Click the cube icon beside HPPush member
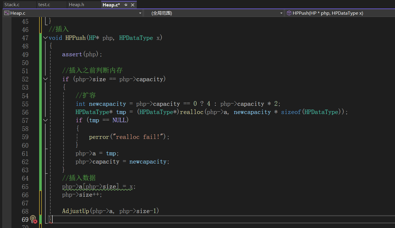The width and height of the screenshot is (395, 228). click(x=289, y=13)
